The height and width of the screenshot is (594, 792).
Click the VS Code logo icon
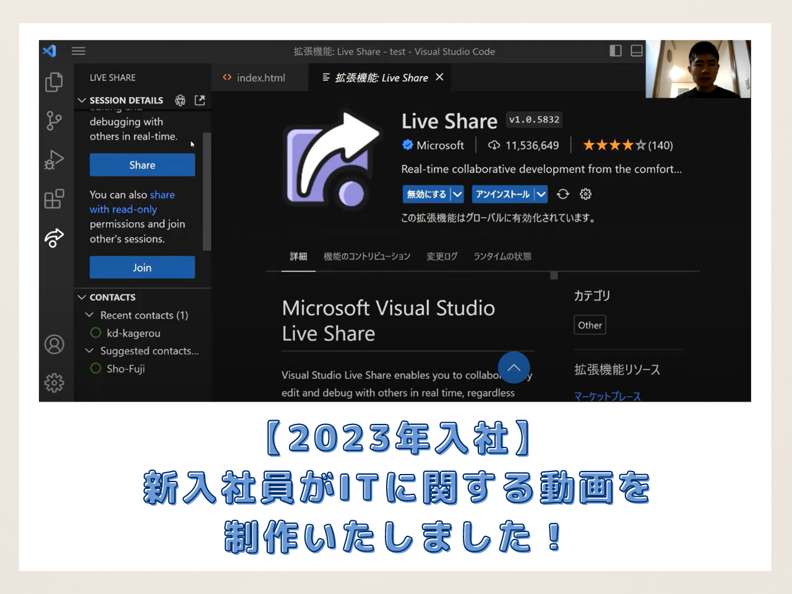(49, 51)
